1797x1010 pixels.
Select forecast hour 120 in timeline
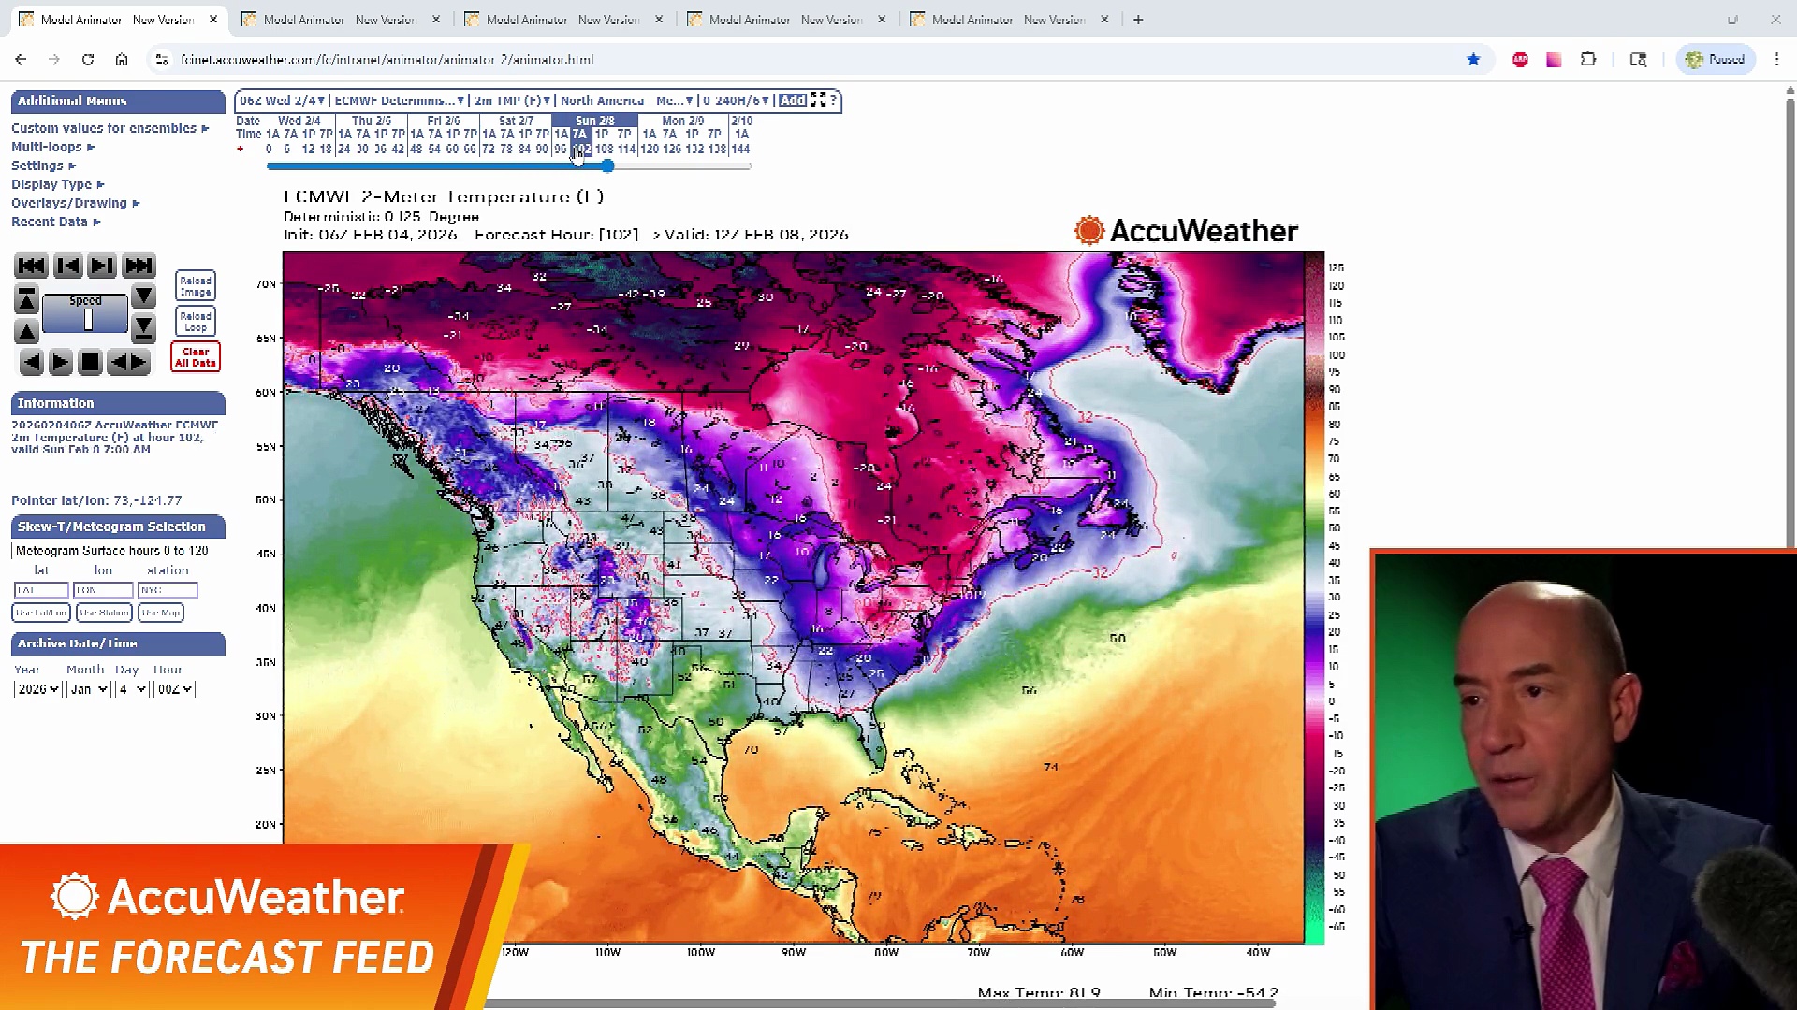point(650,150)
